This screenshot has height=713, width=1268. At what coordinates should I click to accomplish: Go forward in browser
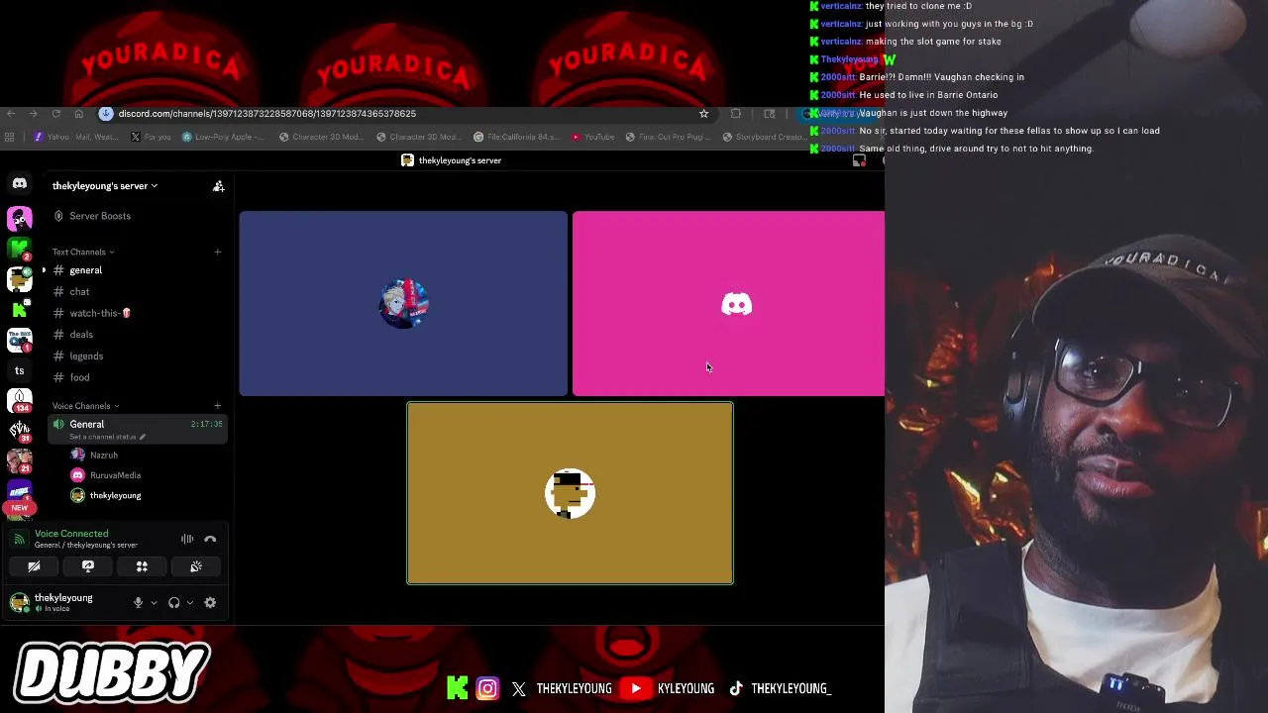coord(33,114)
